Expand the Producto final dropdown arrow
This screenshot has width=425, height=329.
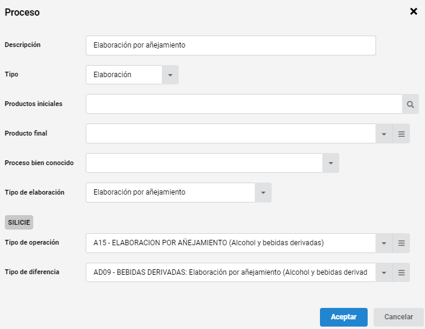[384, 134]
